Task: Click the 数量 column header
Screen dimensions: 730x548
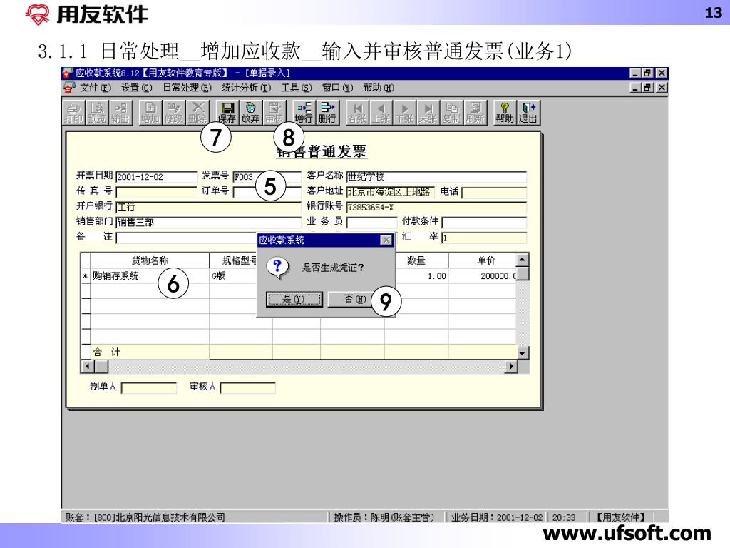Action: pyautogui.click(x=416, y=260)
